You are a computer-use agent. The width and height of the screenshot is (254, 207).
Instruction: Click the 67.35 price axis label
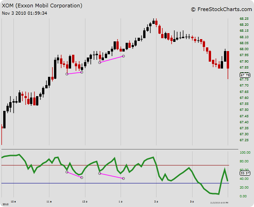coord(244,128)
